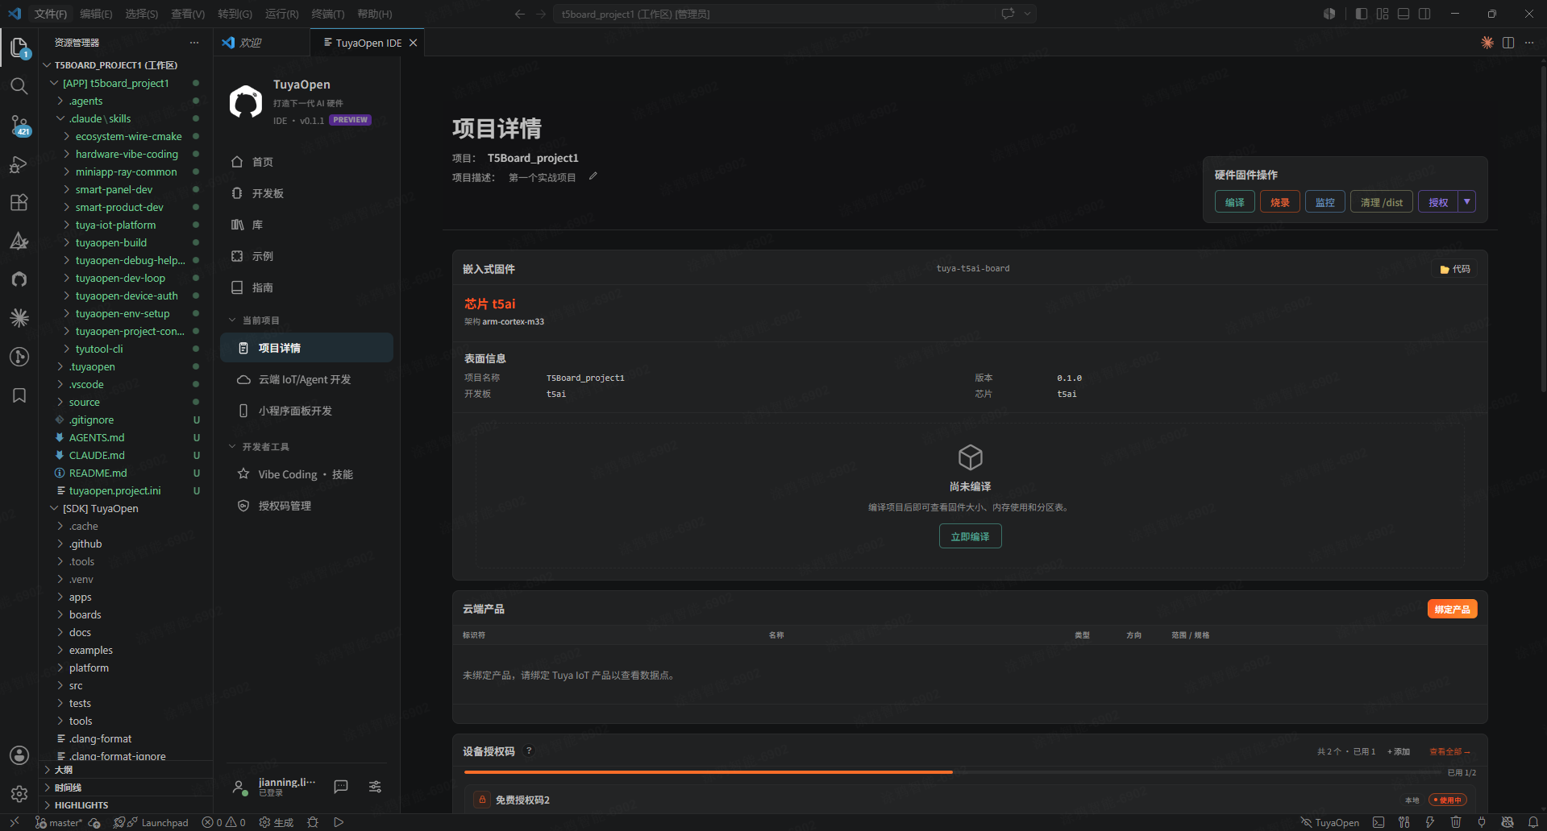Open editor More Actions menu
The width and height of the screenshot is (1547, 831).
pyautogui.click(x=1529, y=43)
